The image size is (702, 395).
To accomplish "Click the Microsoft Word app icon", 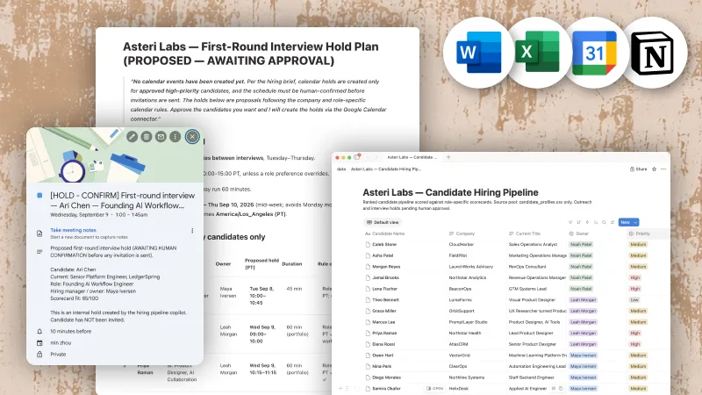I will [x=478, y=53].
